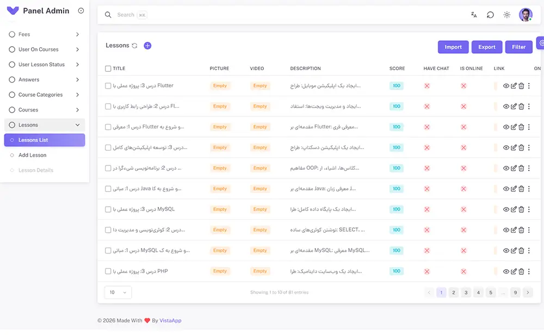Click the search magnifier icon
The image size is (544, 335).
tap(108, 15)
